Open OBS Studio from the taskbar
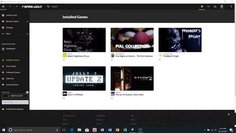236x133 pixels. 140,130
